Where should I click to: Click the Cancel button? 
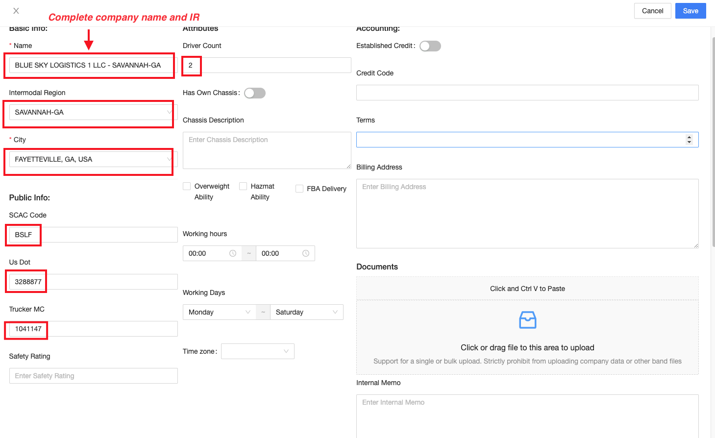(652, 11)
